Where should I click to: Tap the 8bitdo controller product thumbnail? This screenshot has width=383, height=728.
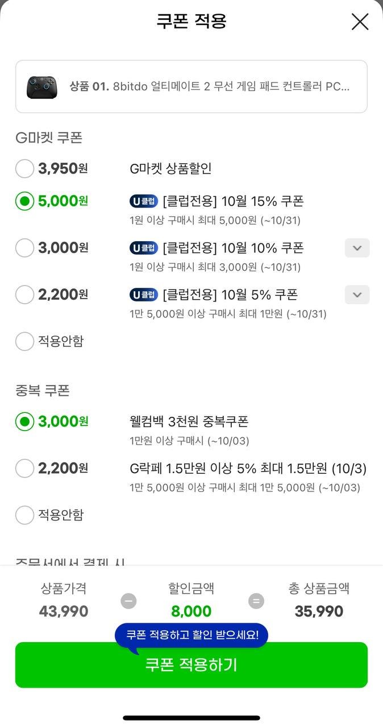42,87
